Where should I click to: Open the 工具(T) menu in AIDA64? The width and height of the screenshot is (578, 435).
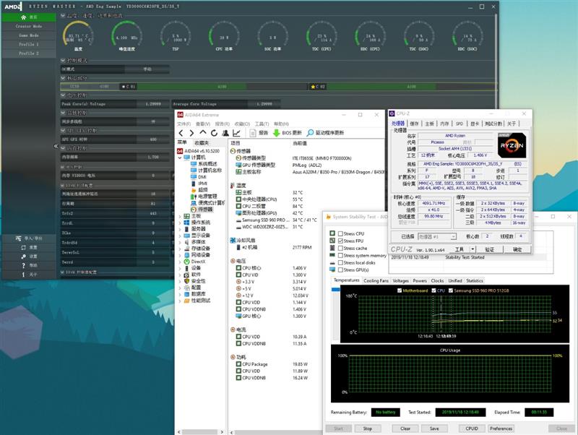[x=262, y=124]
